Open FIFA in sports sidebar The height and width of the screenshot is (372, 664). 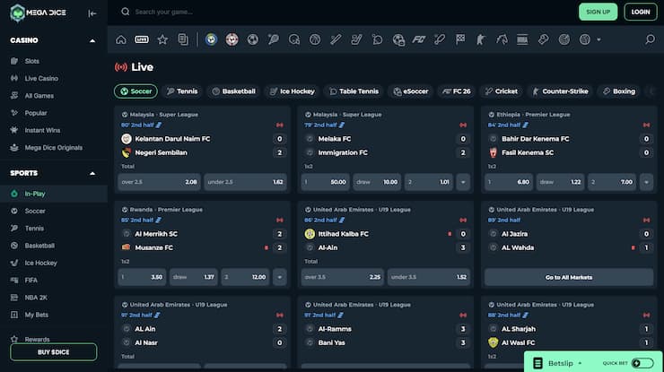tap(31, 281)
